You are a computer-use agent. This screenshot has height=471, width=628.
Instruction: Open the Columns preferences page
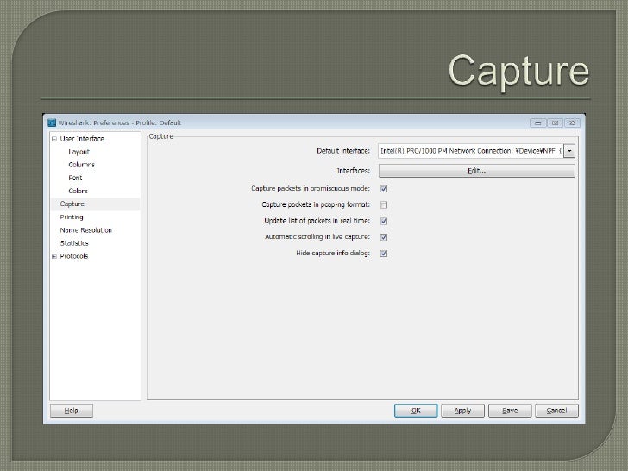pyautogui.click(x=82, y=165)
